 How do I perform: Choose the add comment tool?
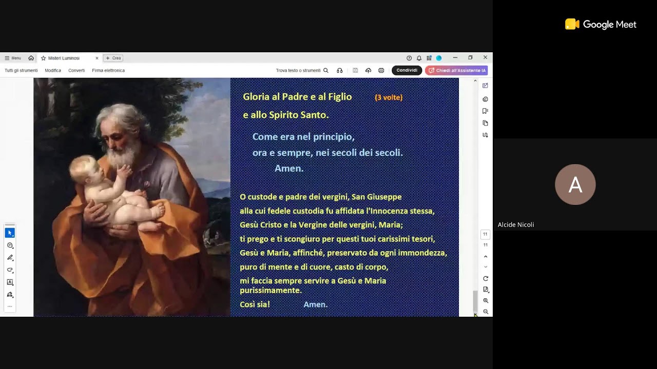click(10, 245)
